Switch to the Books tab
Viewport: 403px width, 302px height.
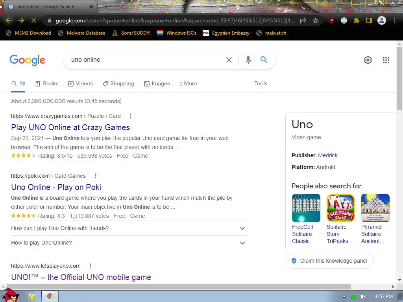point(47,83)
